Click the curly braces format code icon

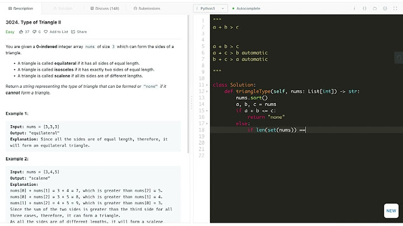[364, 8]
